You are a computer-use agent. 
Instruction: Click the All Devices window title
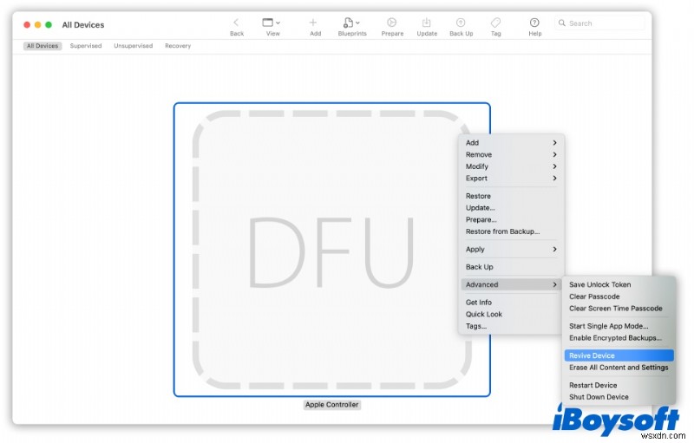pyautogui.click(x=83, y=25)
